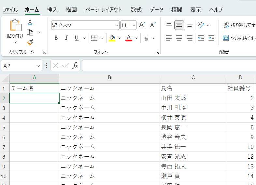The height and width of the screenshot is (185, 256).
Task: Increase font size with large A icon
Action: (142, 25)
